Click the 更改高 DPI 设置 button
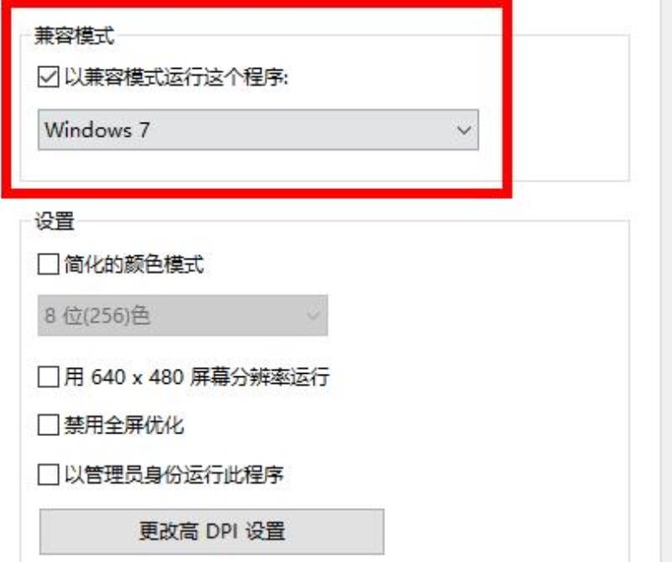Viewport: 672px width, 562px height. click(212, 532)
